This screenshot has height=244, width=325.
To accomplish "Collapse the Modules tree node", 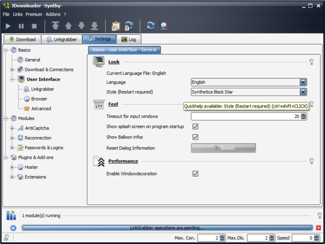I will [5, 118].
